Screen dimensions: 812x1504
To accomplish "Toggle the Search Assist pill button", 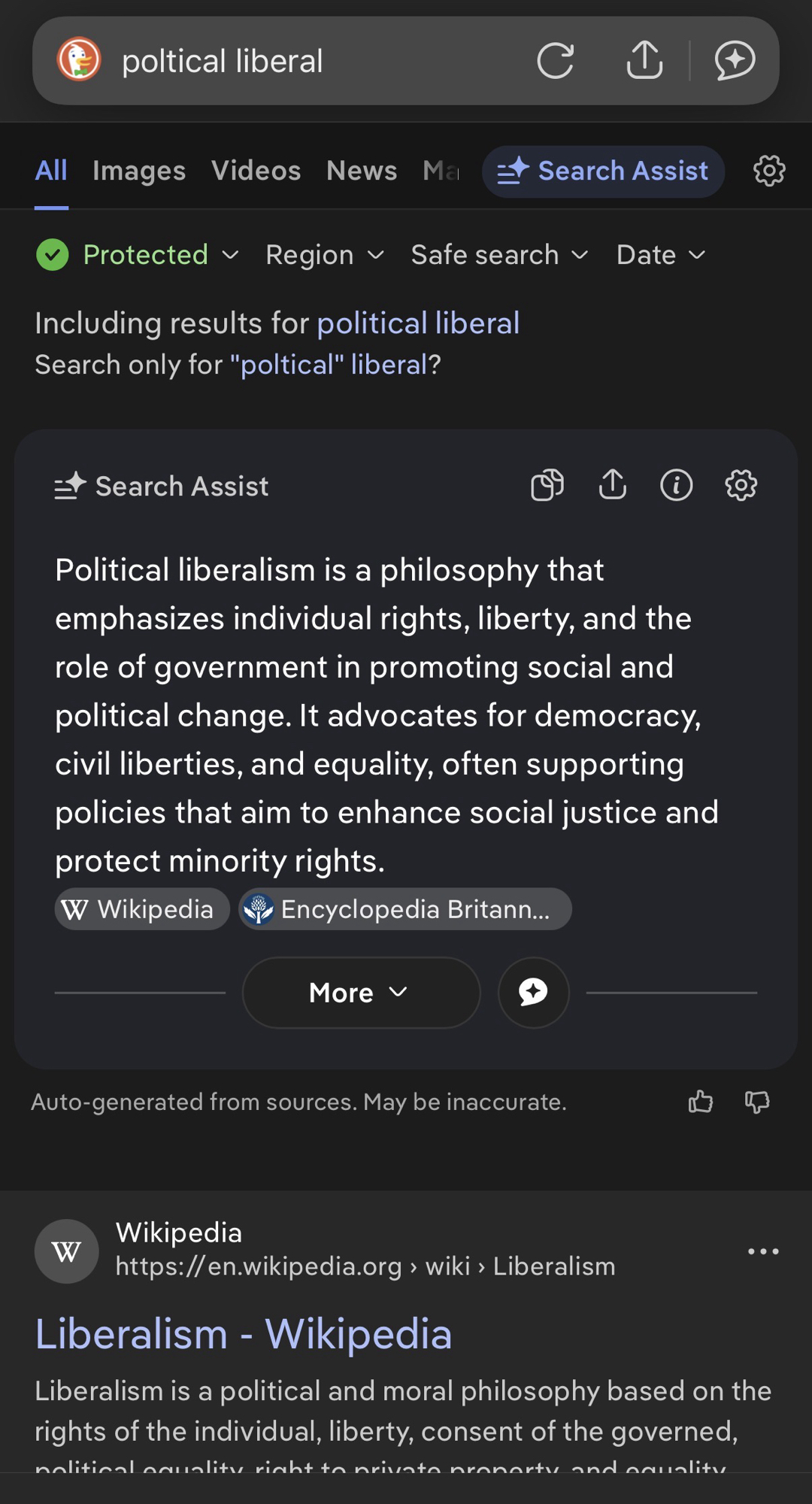I will tap(603, 171).
